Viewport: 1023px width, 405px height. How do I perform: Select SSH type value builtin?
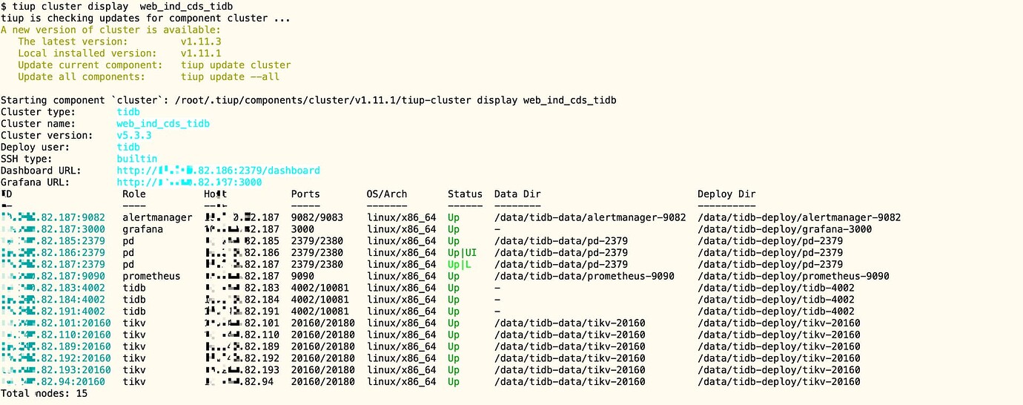[137, 159]
